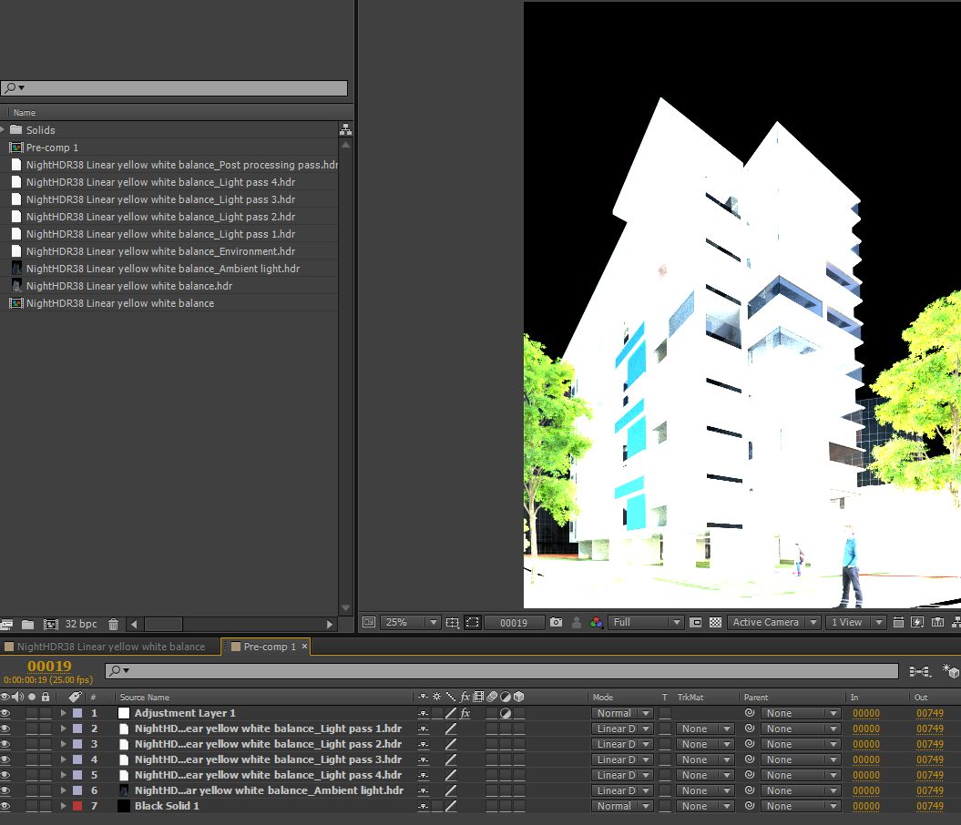Click the pick whip for Adjustment Layer 1 parent
961x825 pixels.
750,713
